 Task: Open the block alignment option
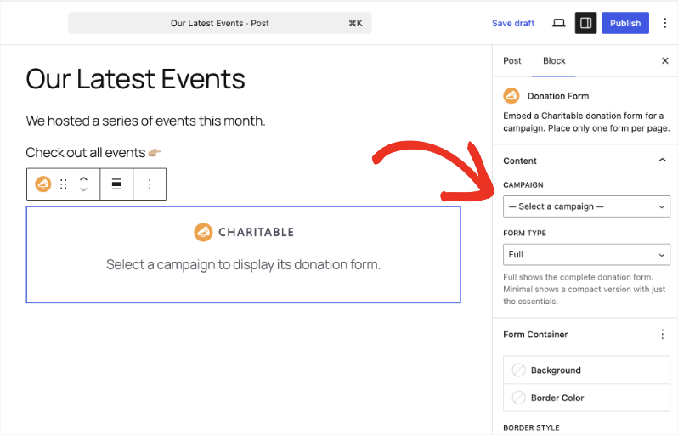pyautogui.click(x=116, y=184)
